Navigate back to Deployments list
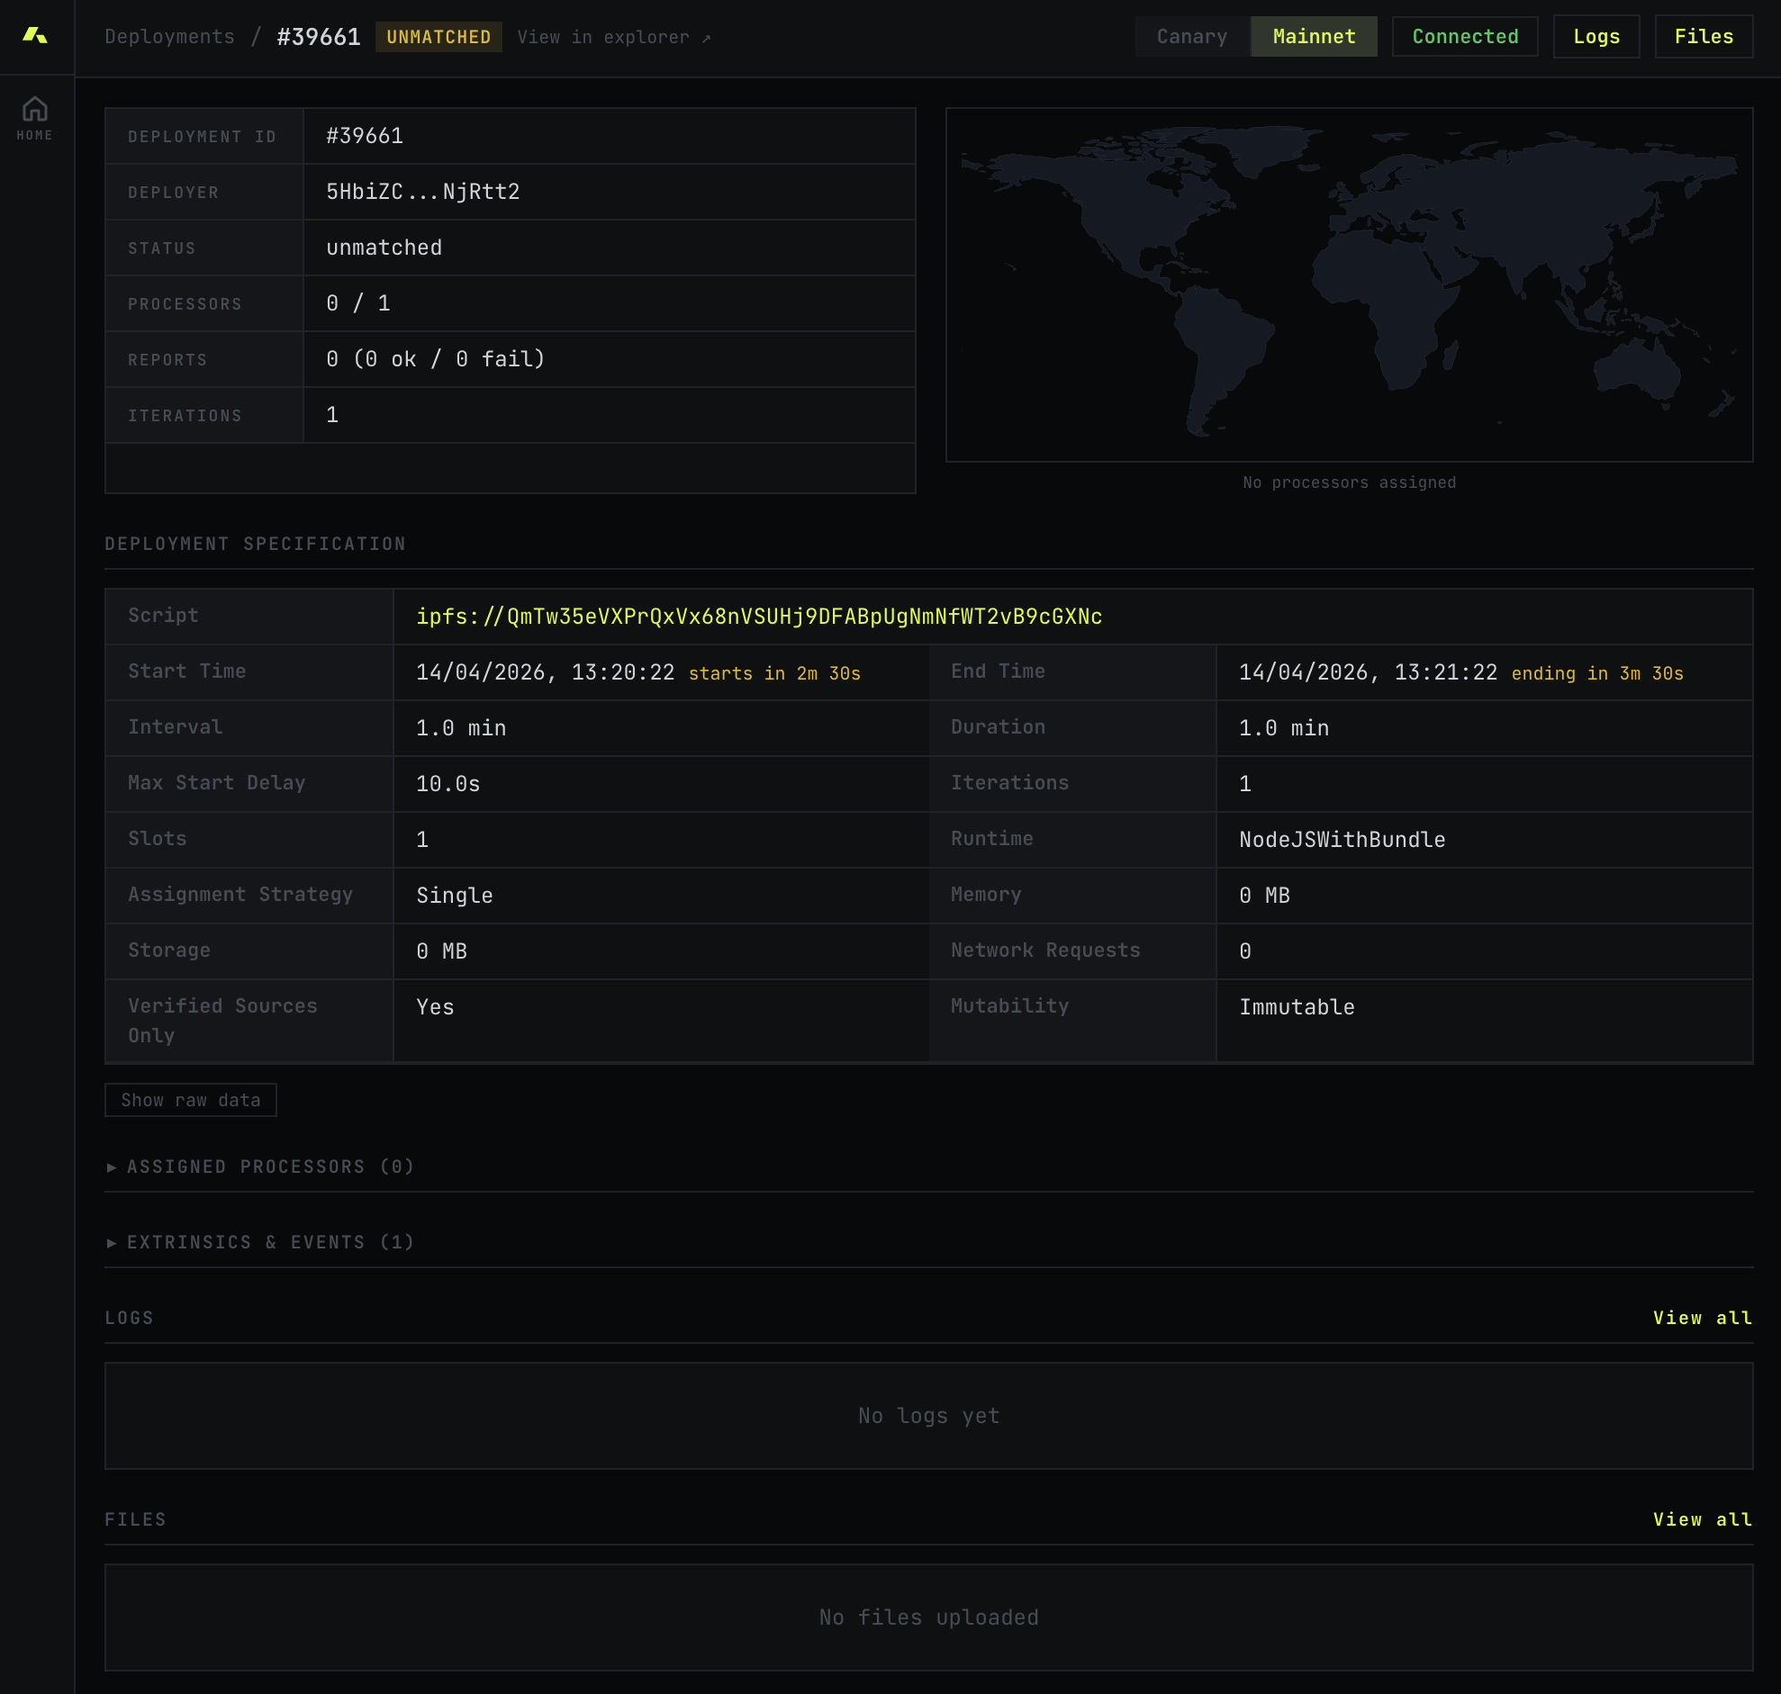Viewport: 1781px width, 1694px height. [170, 36]
